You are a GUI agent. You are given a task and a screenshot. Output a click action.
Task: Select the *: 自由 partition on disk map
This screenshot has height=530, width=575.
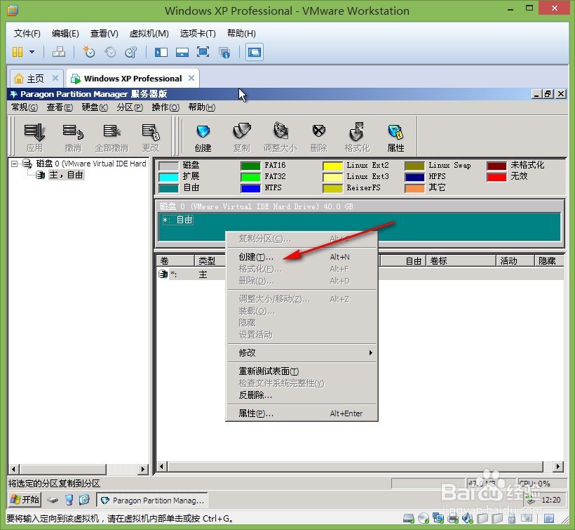click(359, 227)
